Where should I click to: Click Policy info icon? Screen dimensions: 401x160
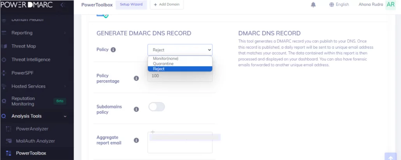113,50
